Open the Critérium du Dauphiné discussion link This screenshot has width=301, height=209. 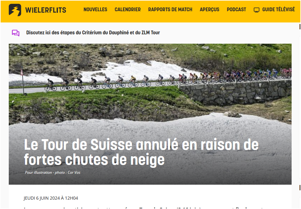[93, 33]
